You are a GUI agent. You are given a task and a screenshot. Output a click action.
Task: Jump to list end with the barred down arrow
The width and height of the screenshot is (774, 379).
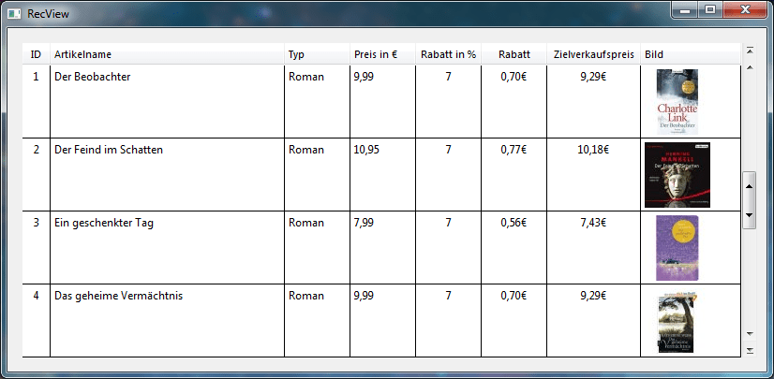tap(750, 350)
